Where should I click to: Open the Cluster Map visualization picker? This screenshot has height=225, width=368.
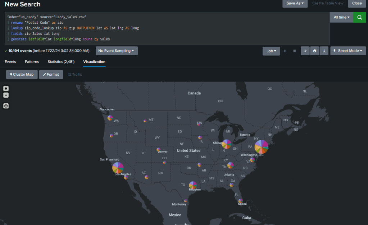point(22,74)
